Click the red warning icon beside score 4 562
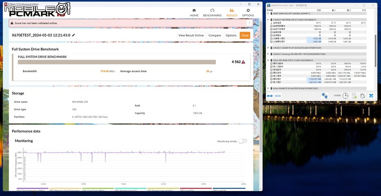This screenshot has height=196, width=381. [243, 62]
